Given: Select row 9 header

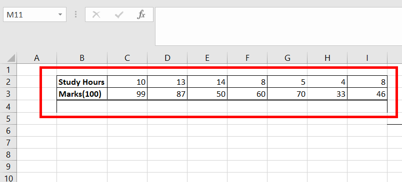Looking at the screenshot, I should pyautogui.click(x=8, y=167).
